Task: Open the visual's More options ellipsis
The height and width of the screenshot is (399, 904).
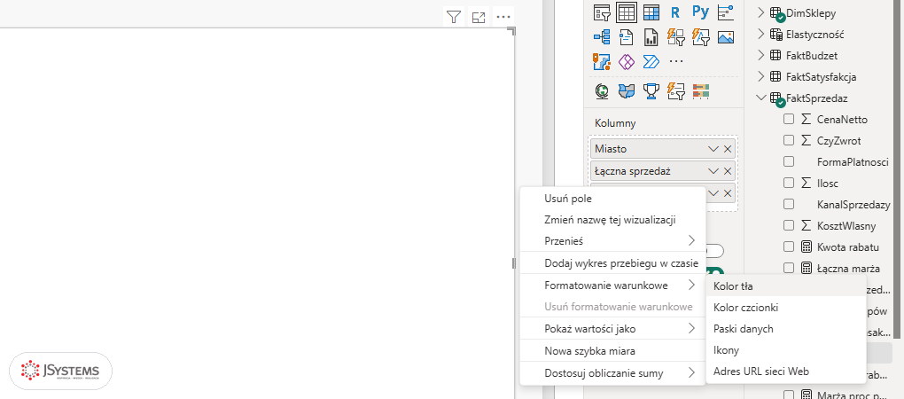Action: (x=503, y=18)
